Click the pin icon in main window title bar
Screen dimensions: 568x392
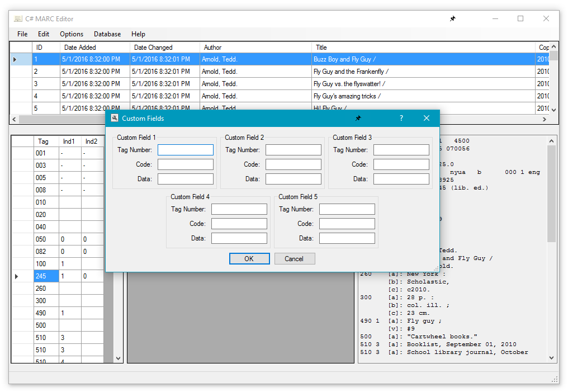pyautogui.click(x=452, y=19)
